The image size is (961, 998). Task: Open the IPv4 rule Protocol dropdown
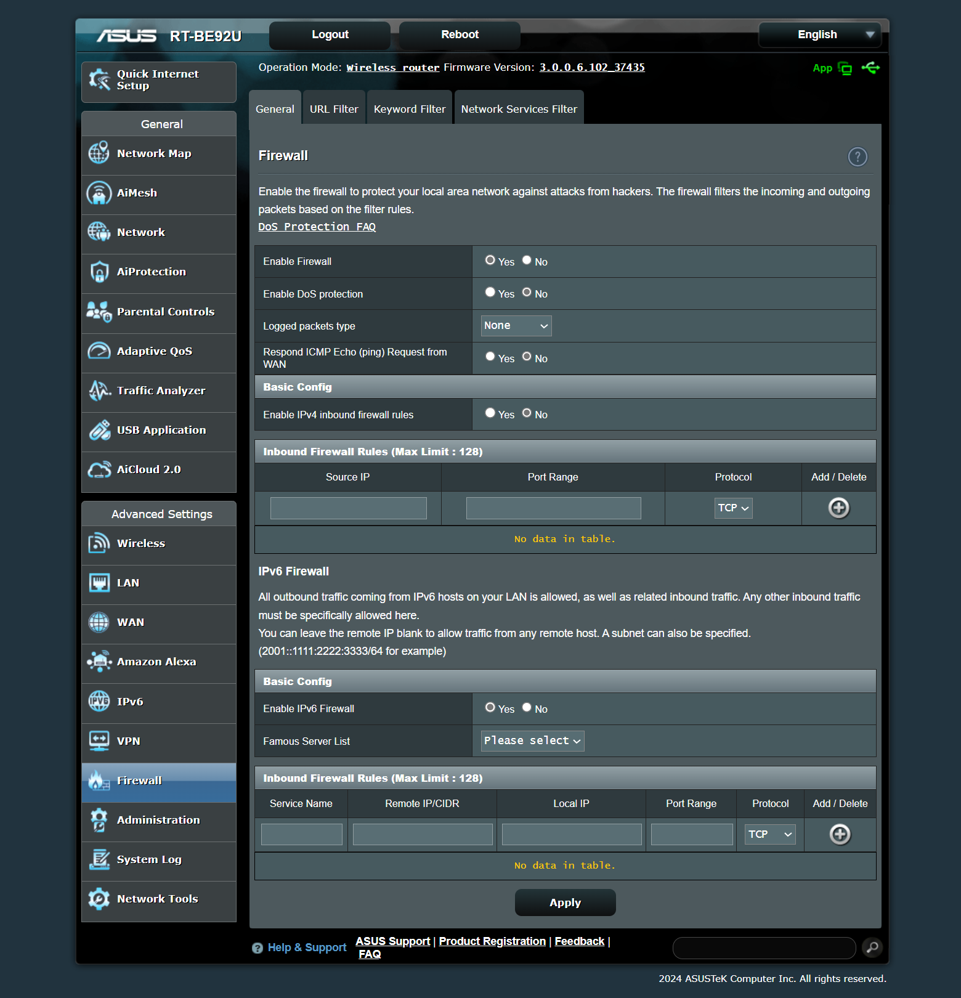(x=734, y=508)
